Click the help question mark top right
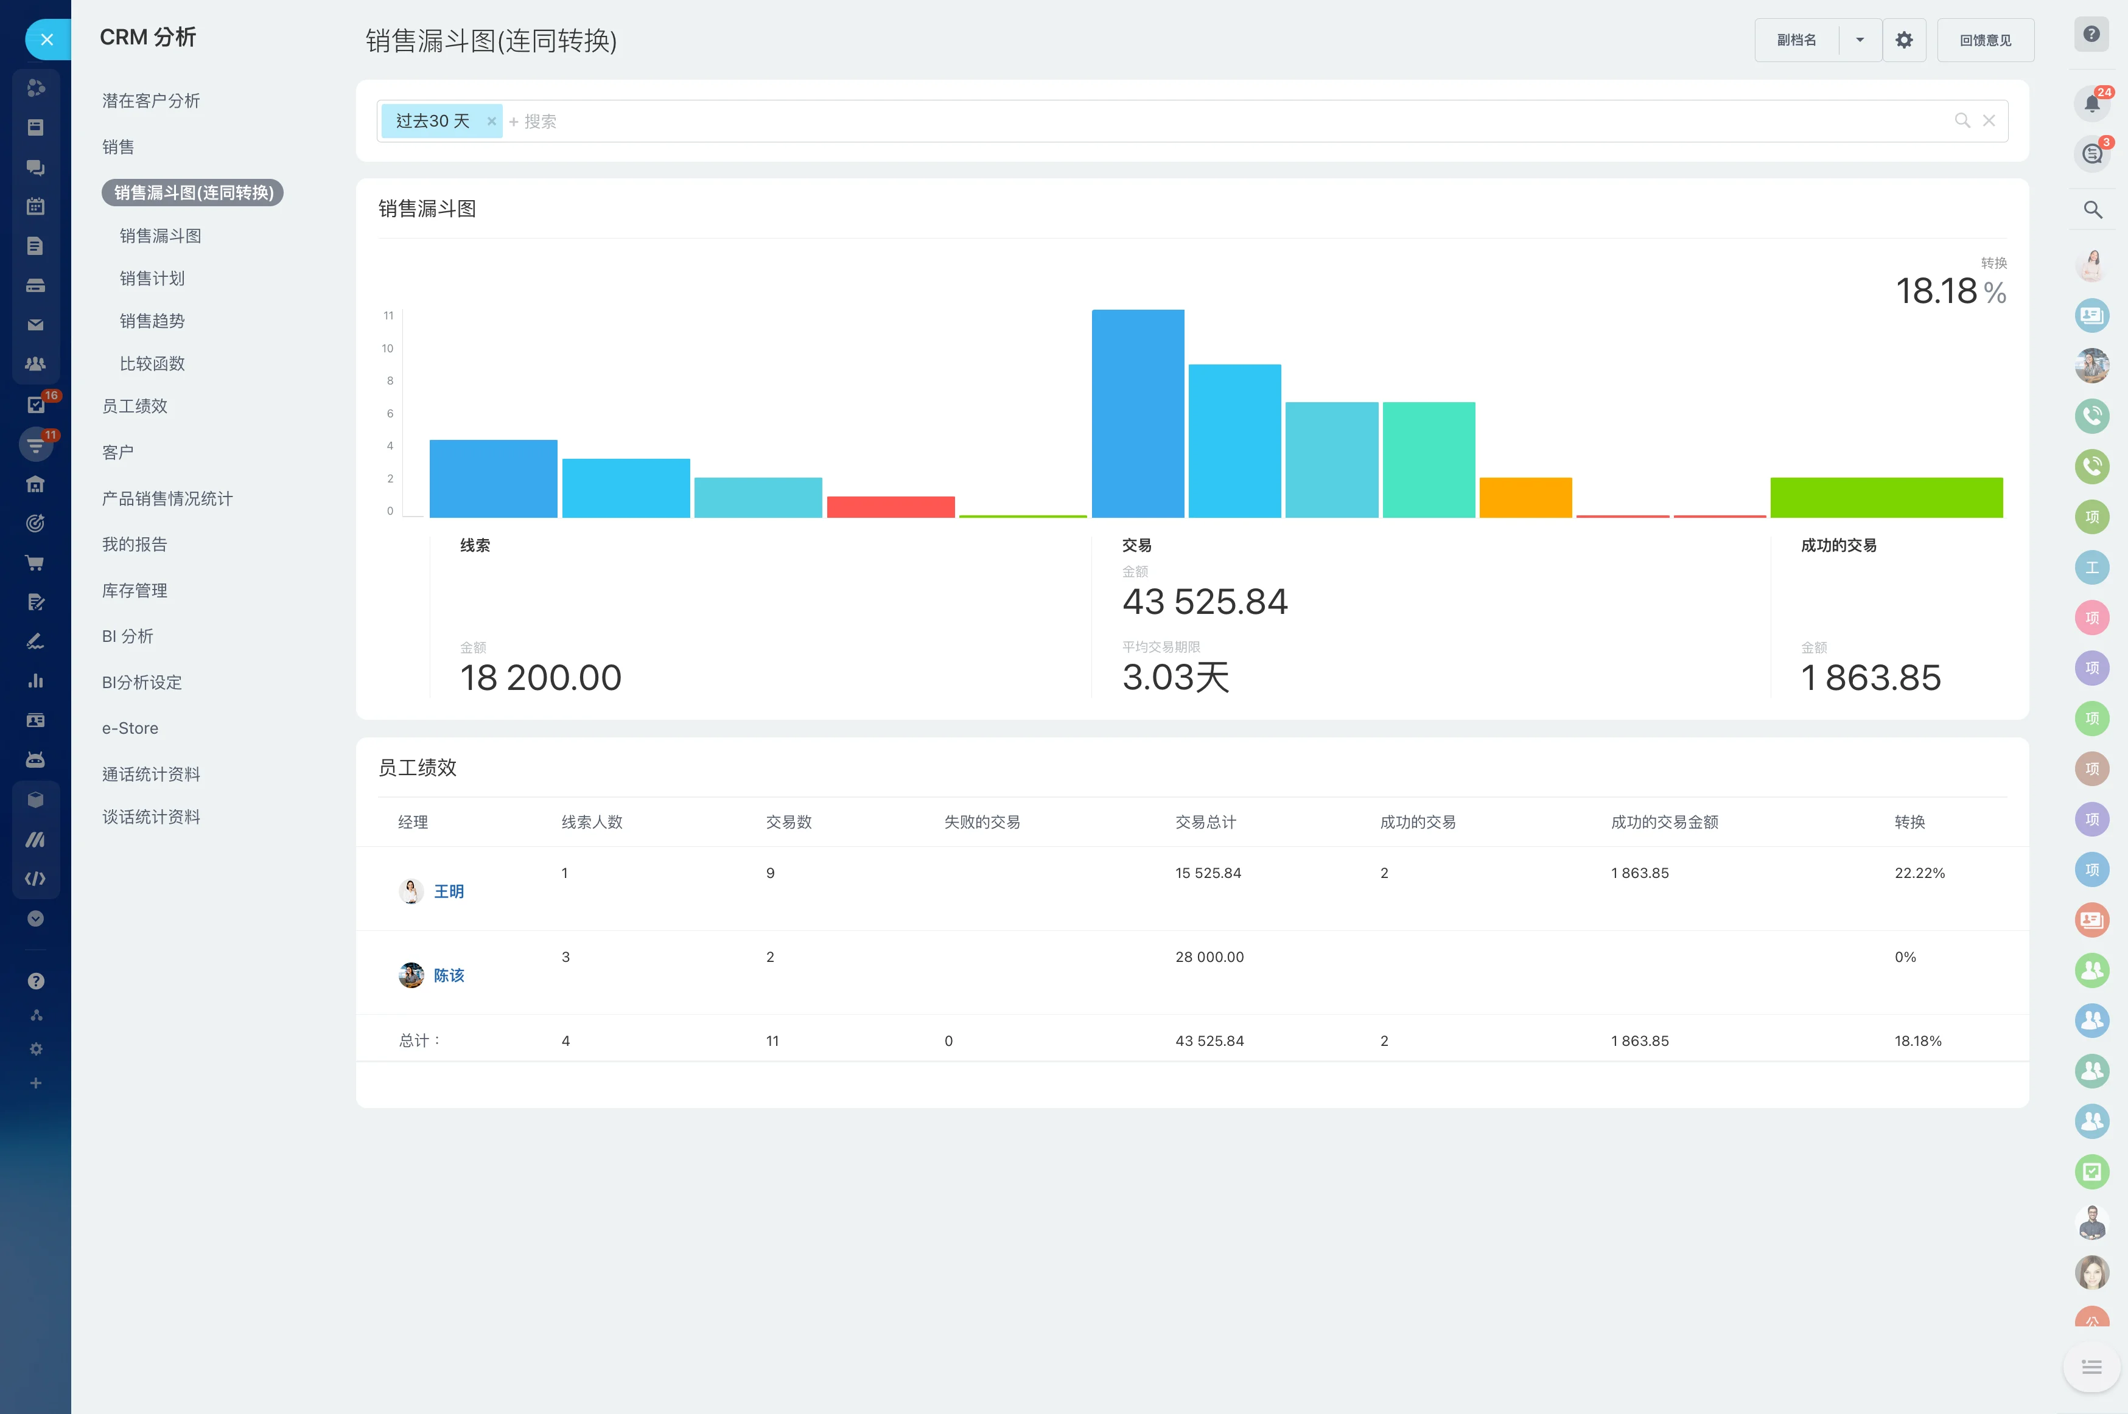The height and width of the screenshot is (1414, 2128). pos(2091,34)
